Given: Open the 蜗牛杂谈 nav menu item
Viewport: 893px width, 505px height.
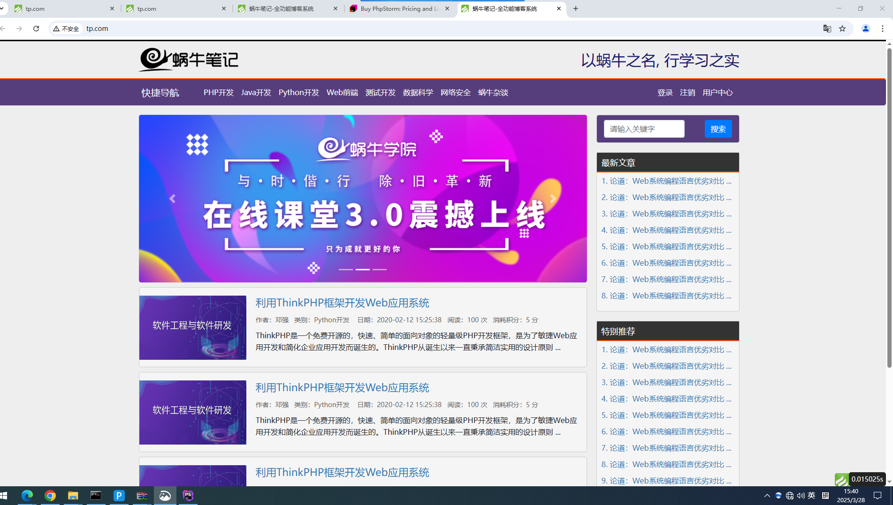Looking at the screenshot, I should point(493,92).
